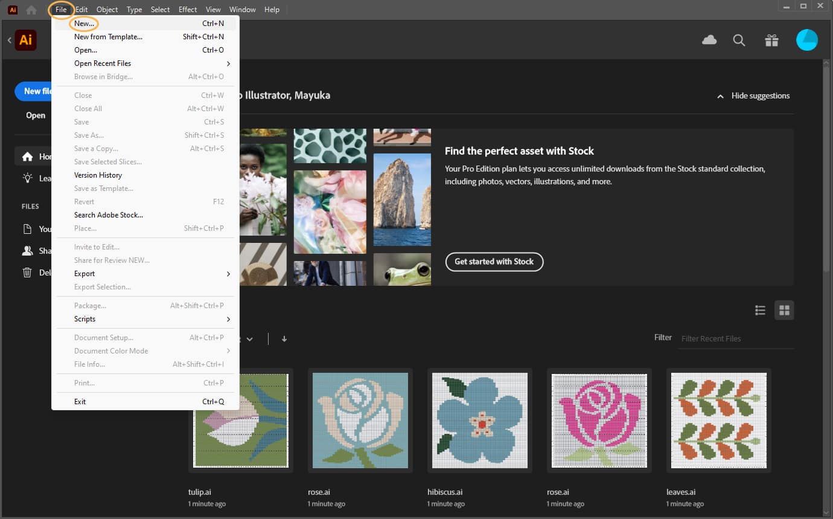This screenshot has width=833, height=519.
Task: Click the Home icon in top bar
Action: click(x=31, y=10)
